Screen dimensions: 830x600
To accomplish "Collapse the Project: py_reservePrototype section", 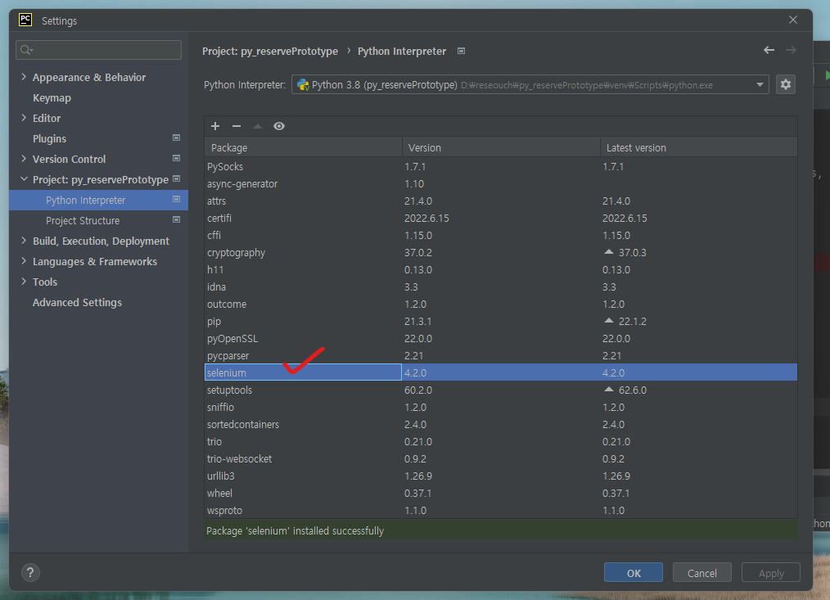I will coord(24,179).
